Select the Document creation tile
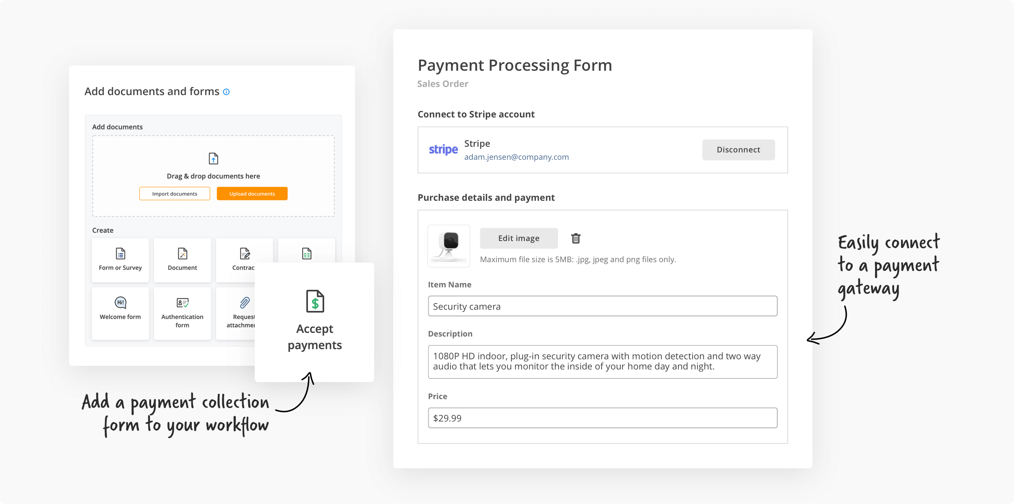This screenshot has width=1014, height=504. click(182, 260)
